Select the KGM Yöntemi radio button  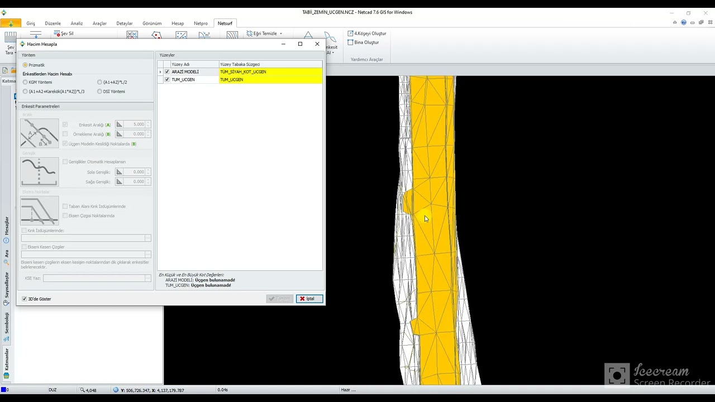point(25,82)
